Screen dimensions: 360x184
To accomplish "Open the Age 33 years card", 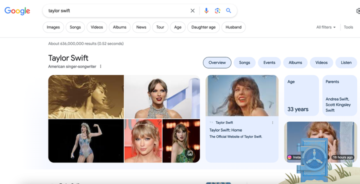I will coord(301,95).
